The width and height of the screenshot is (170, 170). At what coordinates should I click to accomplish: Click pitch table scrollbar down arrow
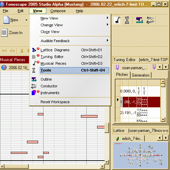[163, 119]
